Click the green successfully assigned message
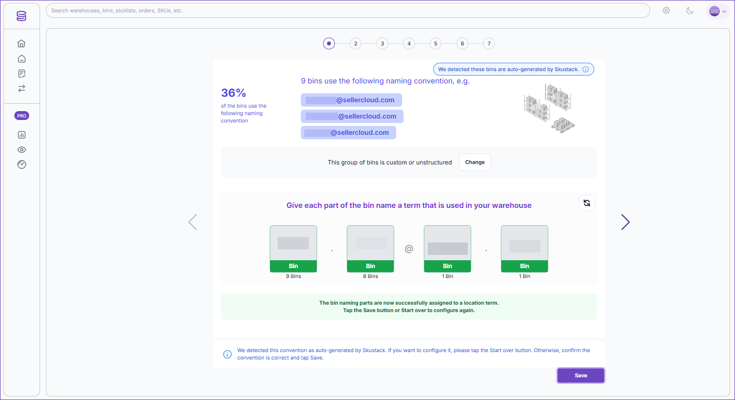 [x=409, y=307]
